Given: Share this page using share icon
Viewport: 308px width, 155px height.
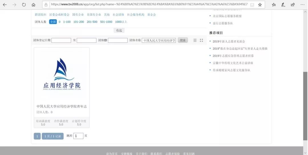Looking at the screenshot, I should tap(293, 5).
